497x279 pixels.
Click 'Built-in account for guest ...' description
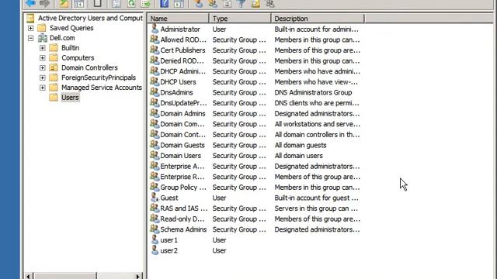coord(317,198)
